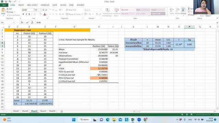Open File Explorer from the taskbar

[x=114, y=120]
